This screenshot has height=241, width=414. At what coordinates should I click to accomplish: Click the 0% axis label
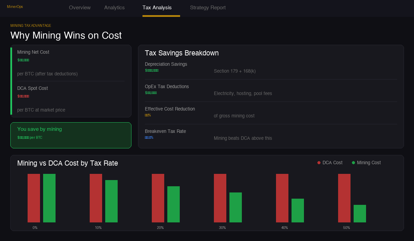(x=35, y=228)
